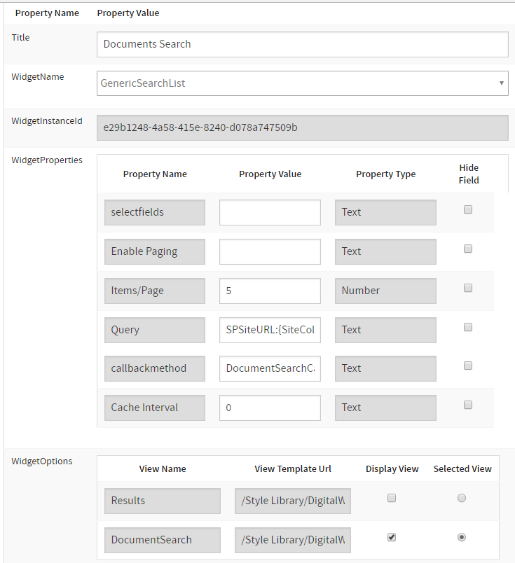Viewport: 515px width, 563px height.
Task: Enable Display View for Results
Action: tap(392, 498)
